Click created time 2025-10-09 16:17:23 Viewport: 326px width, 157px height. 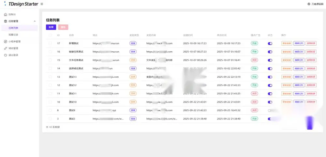pos(195,43)
